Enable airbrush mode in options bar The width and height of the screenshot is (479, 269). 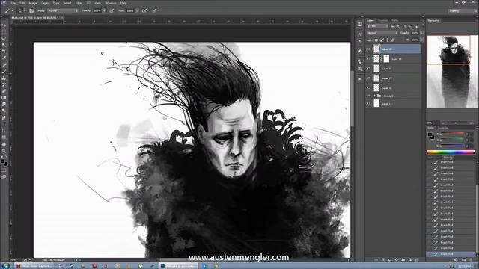click(144, 10)
